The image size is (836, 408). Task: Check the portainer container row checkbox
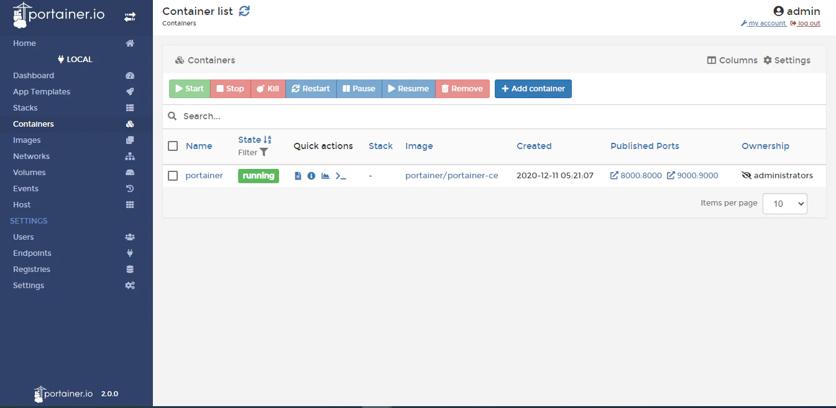tap(173, 176)
